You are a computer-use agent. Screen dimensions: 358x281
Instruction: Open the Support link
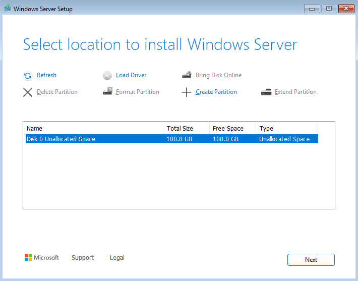click(x=83, y=257)
